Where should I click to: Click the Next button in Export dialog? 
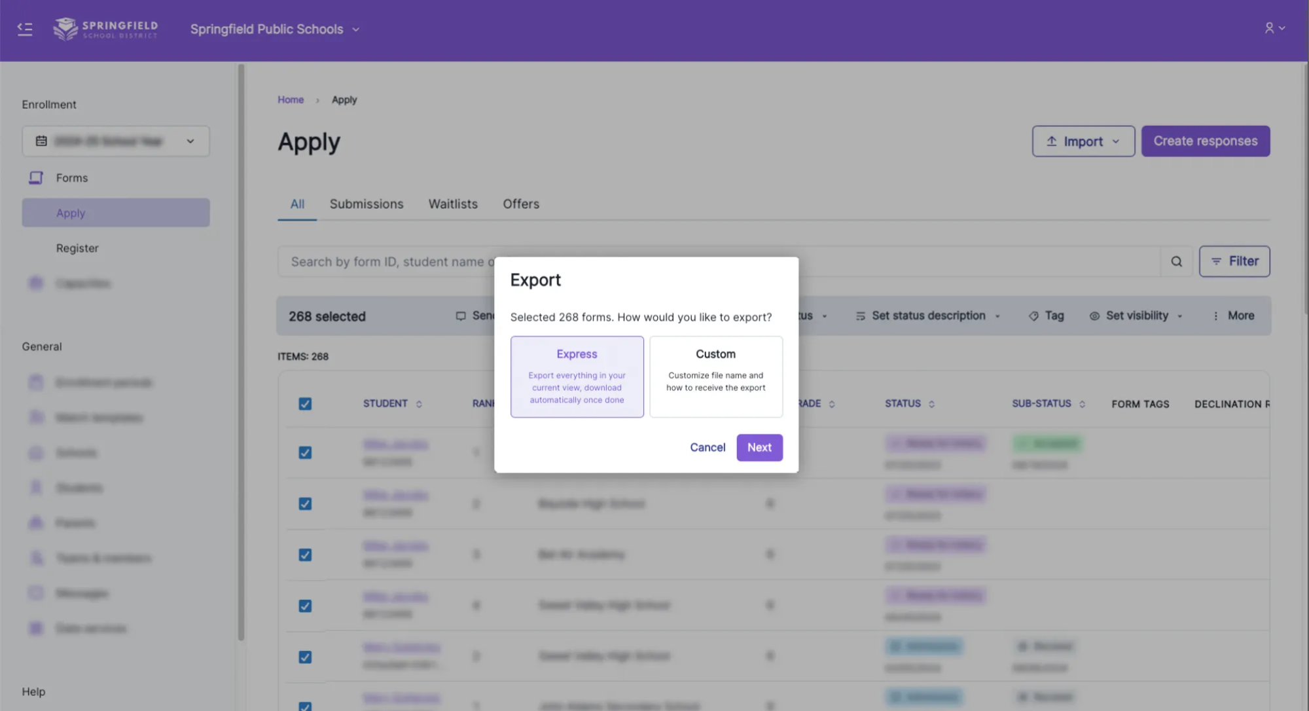pos(759,448)
